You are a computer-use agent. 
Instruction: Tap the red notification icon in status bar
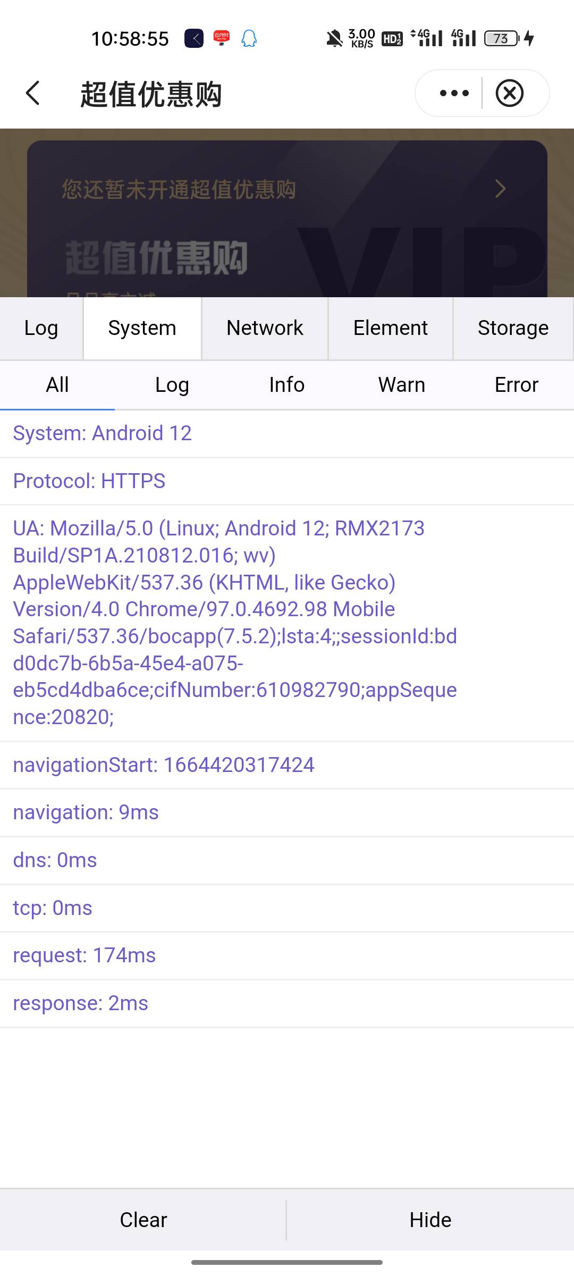tap(222, 38)
